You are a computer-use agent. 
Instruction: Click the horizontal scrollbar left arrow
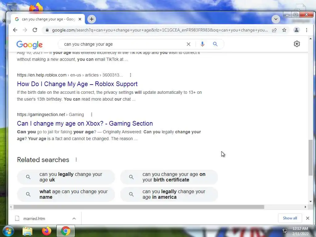pyautogui.click(x=11, y=207)
